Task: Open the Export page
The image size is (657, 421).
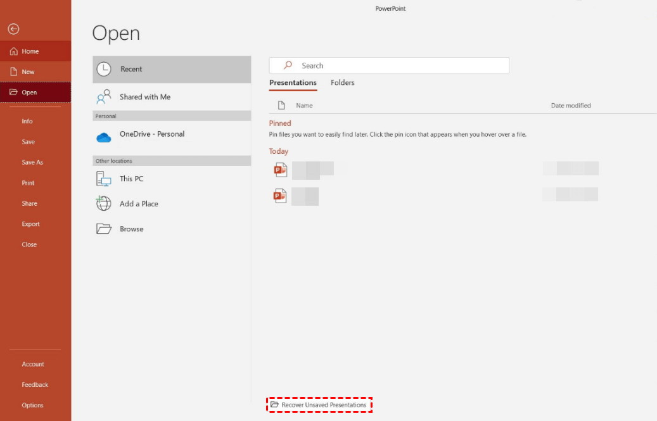Action: tap(30, 224)
